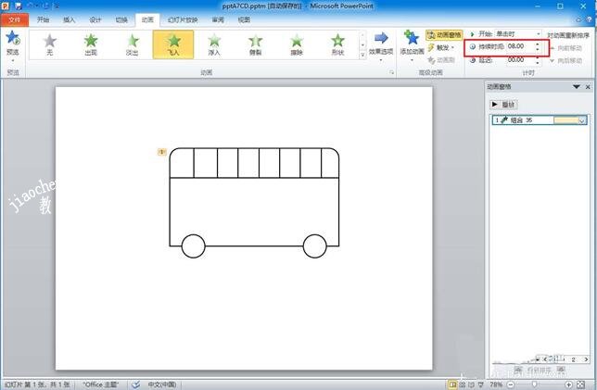Click the Play (播放) button in Animation Pane
This screenshot has width=597, height=390.
503,105
